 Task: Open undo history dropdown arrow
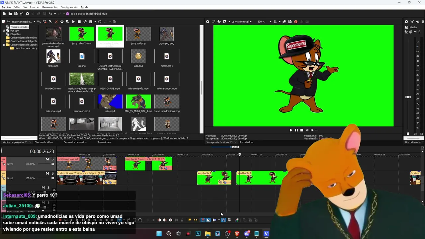[55, 14]
